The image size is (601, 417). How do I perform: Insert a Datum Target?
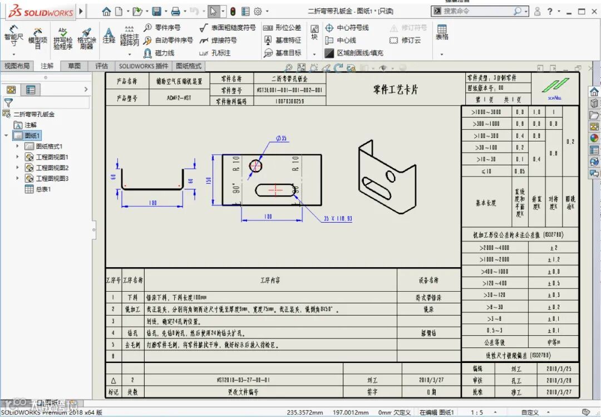coord(282,53)
